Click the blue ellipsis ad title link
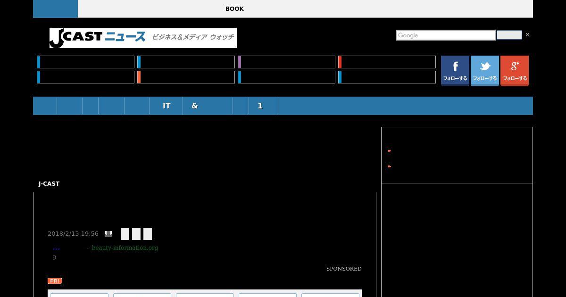This screenshot has width=566, height=297. [x=56, y=248]
